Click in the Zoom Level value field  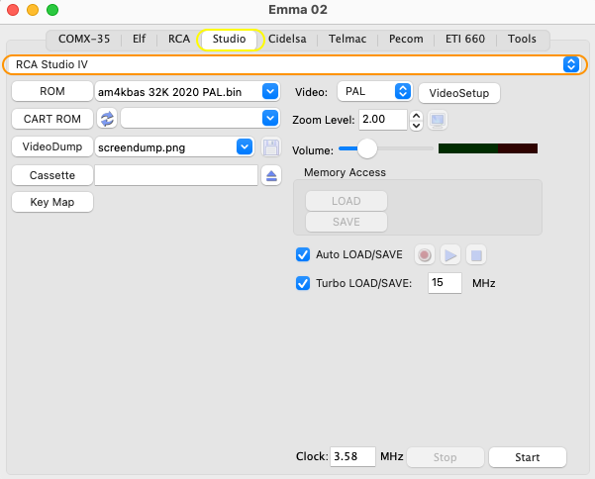pos(383,120)
